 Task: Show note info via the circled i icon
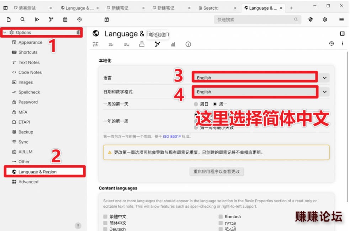188,44
